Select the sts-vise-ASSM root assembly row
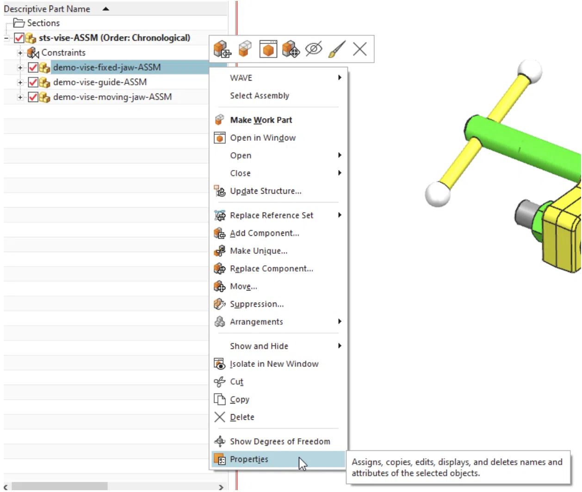582x492 pixels. (114, 38)
